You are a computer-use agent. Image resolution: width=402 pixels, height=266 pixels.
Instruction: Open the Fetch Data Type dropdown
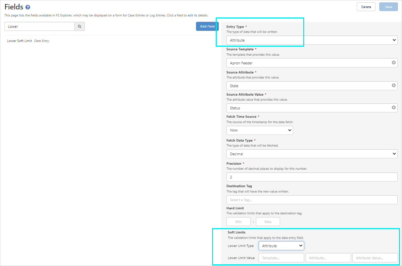coord(312,154)
